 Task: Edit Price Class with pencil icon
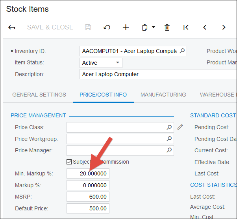coord(180,127)
